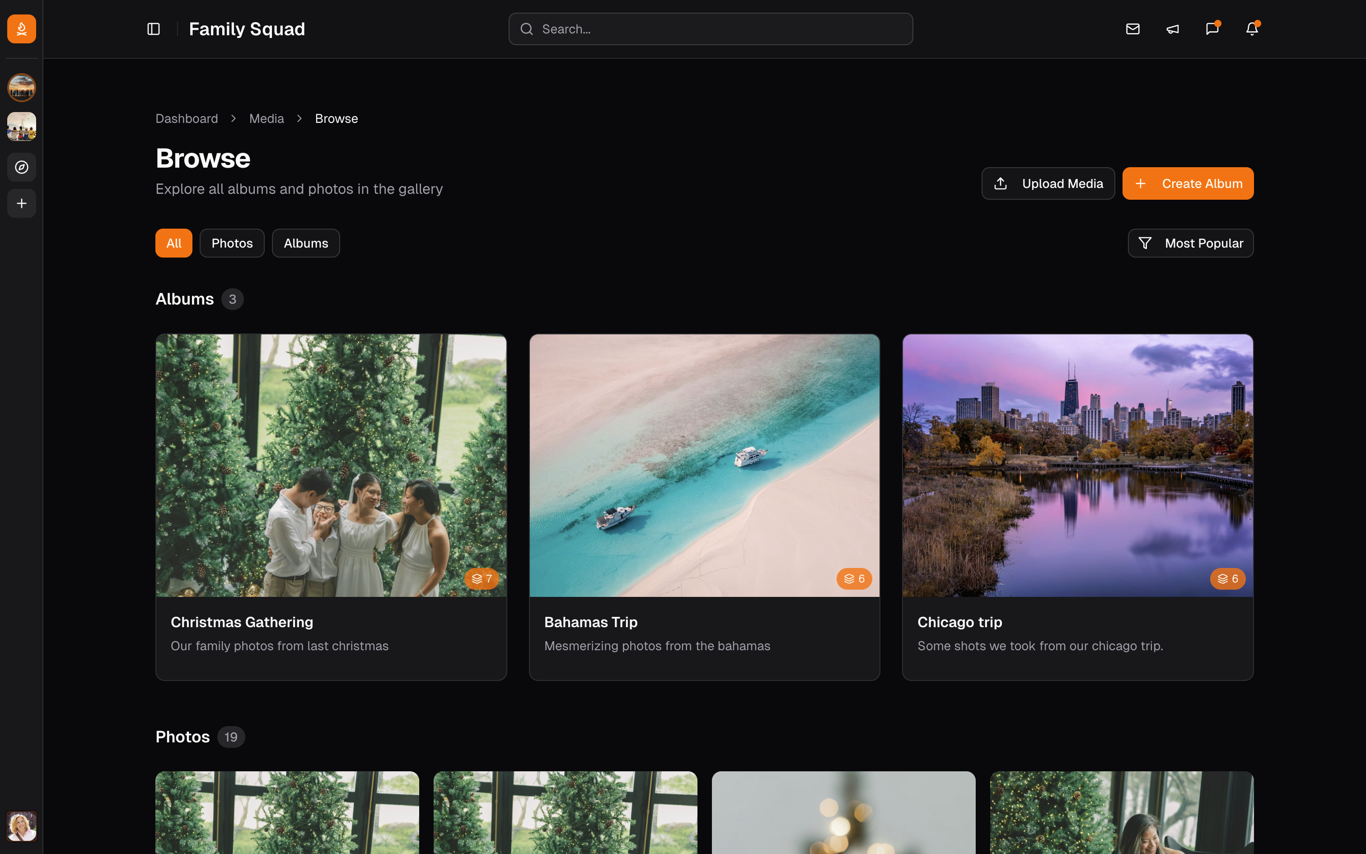Open the Most Popular sort dropdown

[1190, 243]
